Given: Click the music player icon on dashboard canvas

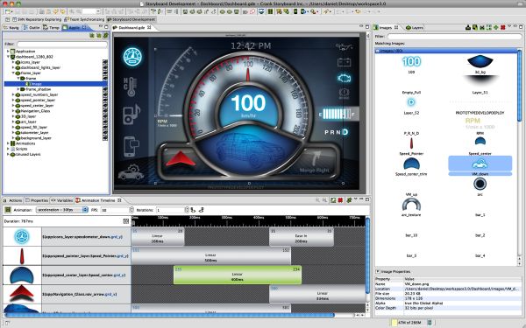Looking at the screenshot, I should [x=131, y=114].
